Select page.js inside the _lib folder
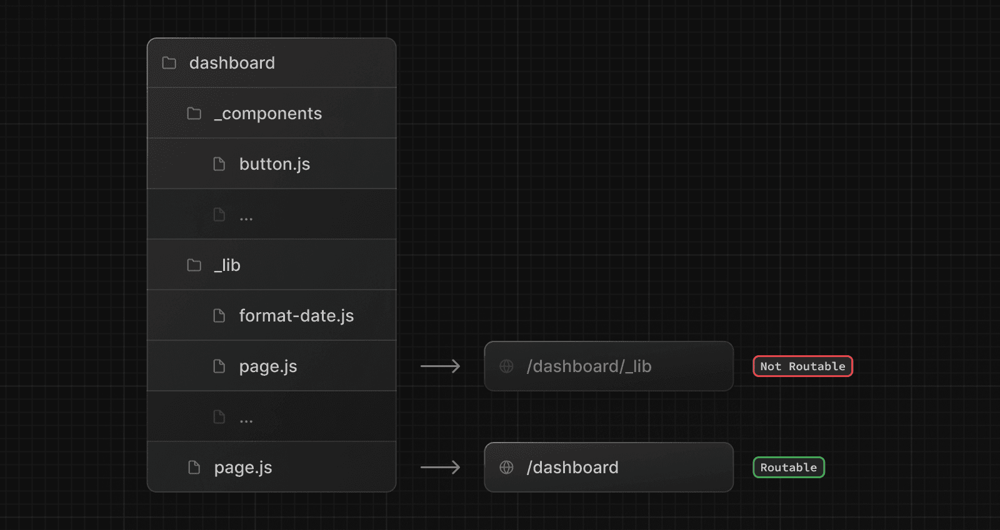Image resolution: width=1000 pixels, height=530 pixels. tap(268, 366)
